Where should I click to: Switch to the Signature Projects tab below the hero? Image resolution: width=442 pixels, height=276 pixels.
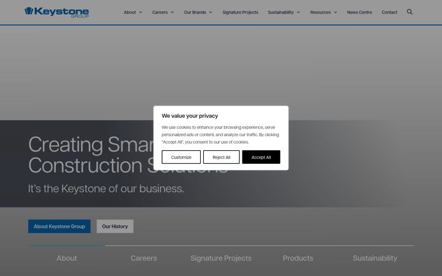pos(221,258)
